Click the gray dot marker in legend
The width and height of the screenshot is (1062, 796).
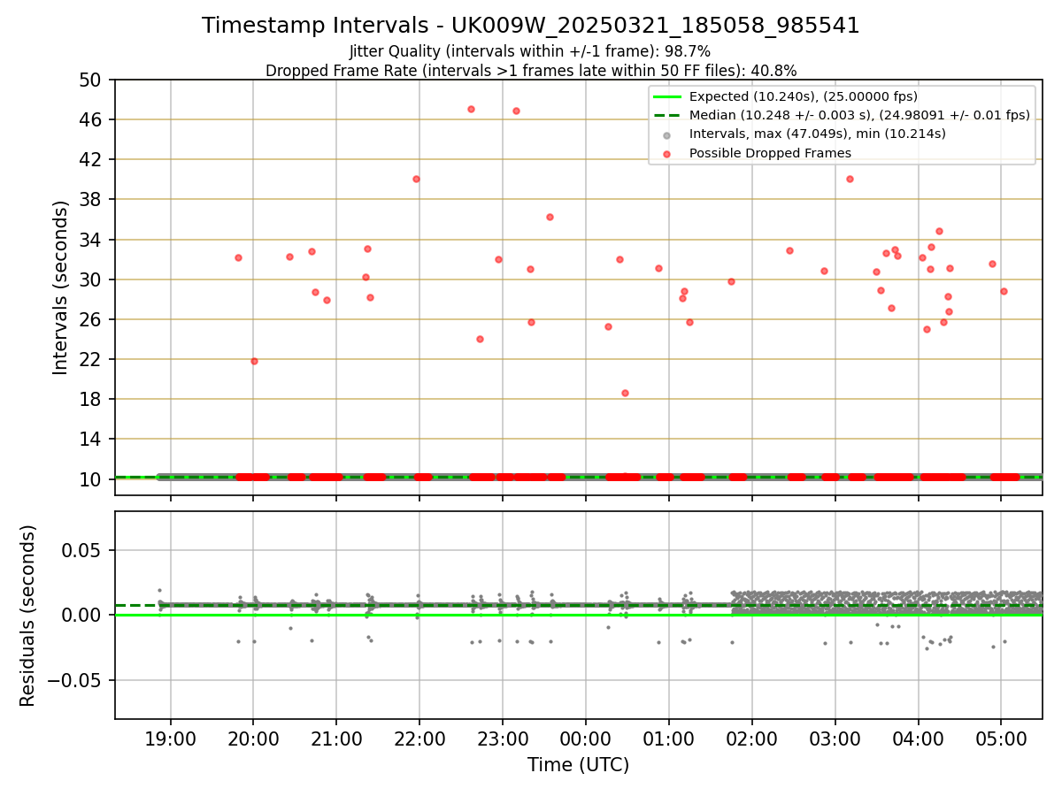tap(667, 135)
